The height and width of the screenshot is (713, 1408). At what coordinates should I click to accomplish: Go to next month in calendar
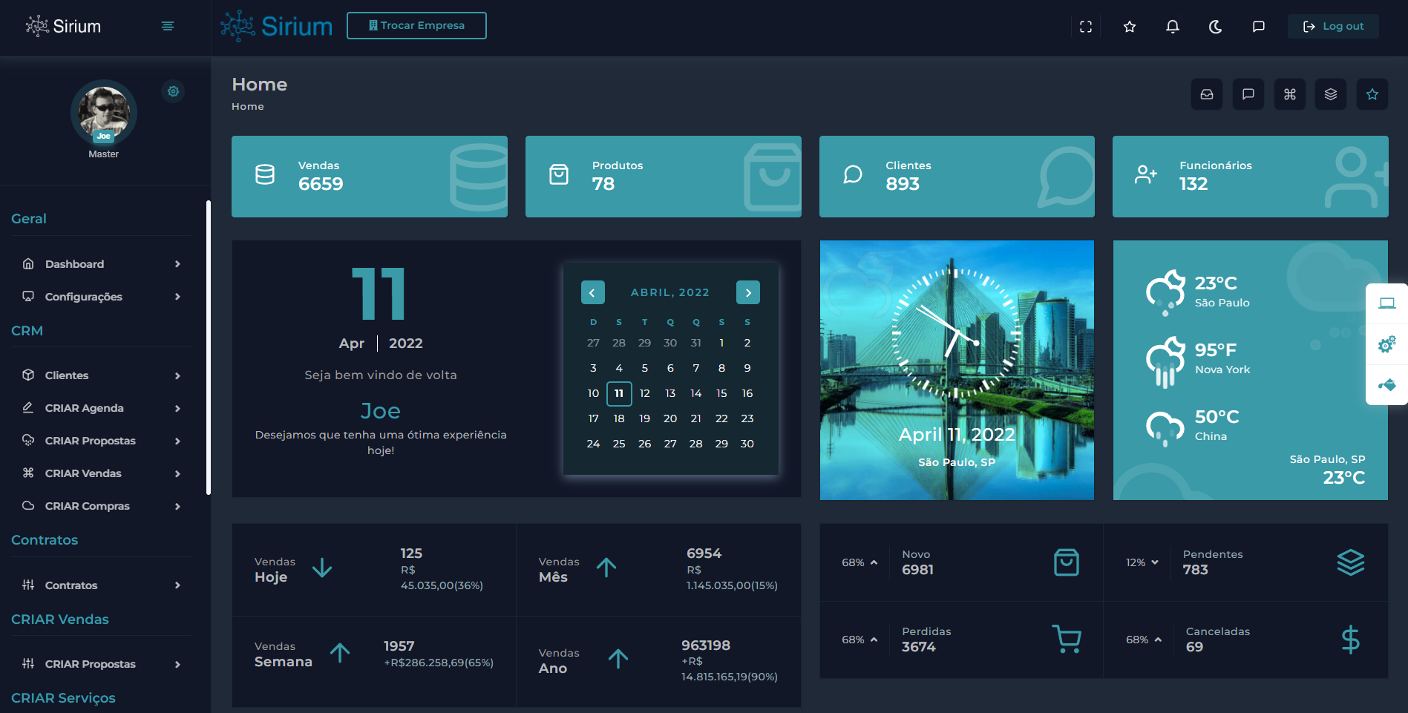(748, 292)
